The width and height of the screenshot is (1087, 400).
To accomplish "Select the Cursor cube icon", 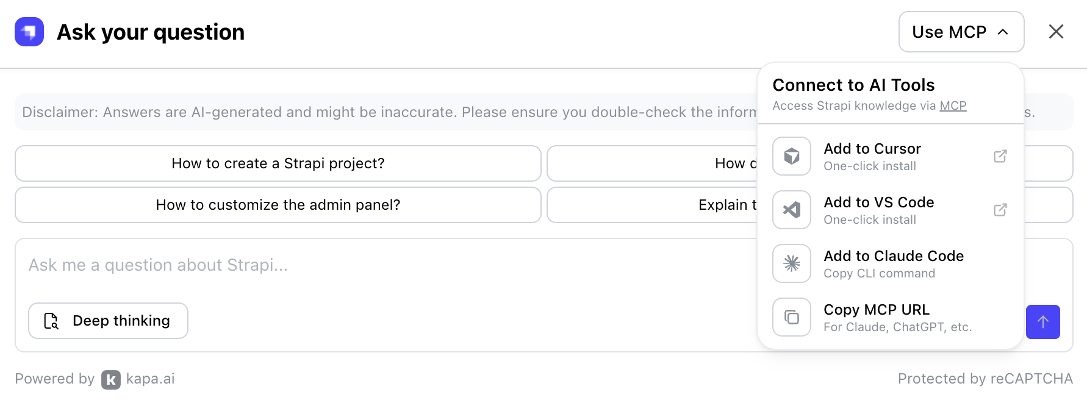I will coord(791,156).
